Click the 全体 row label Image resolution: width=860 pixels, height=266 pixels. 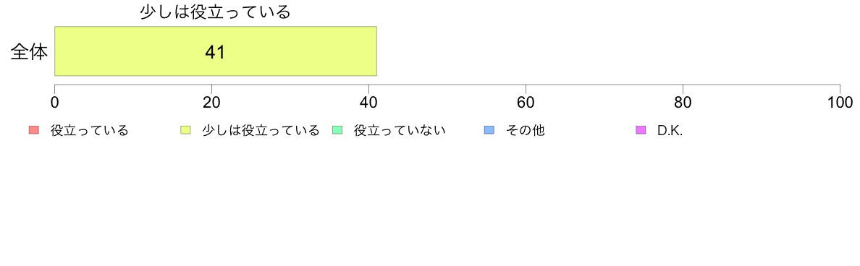tap(29, 52)
